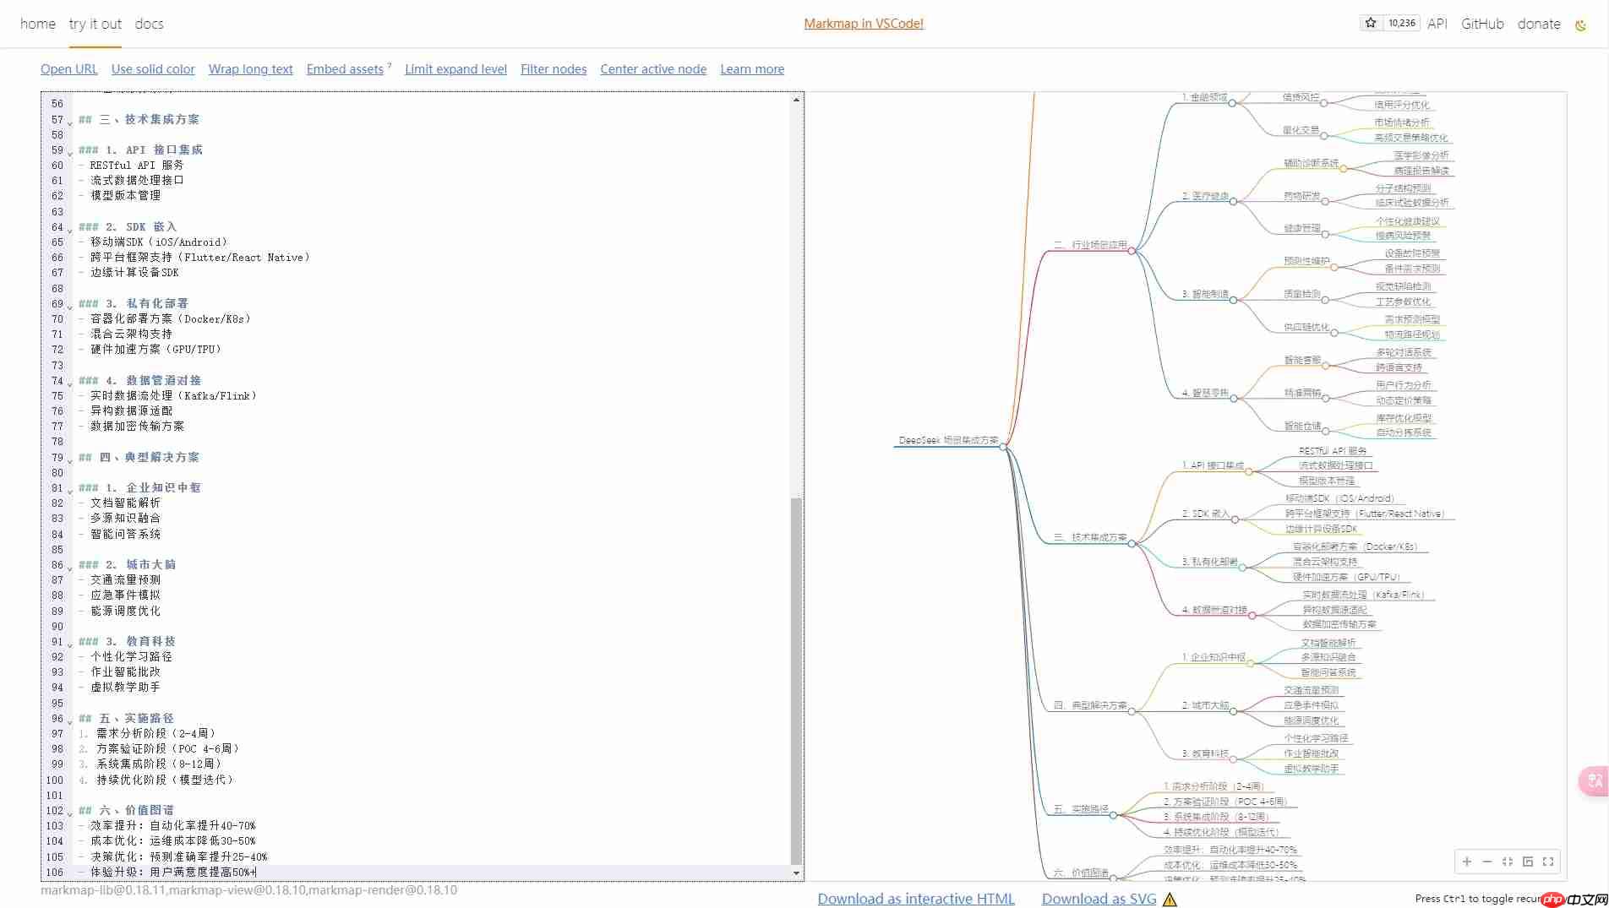Open the Markmap in VSCode! link

point(864,24)
